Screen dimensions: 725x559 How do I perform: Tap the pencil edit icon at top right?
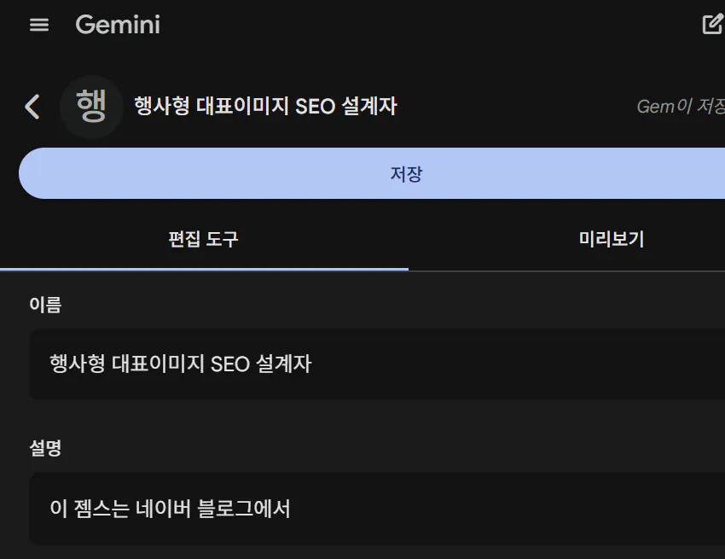(713, 25)
